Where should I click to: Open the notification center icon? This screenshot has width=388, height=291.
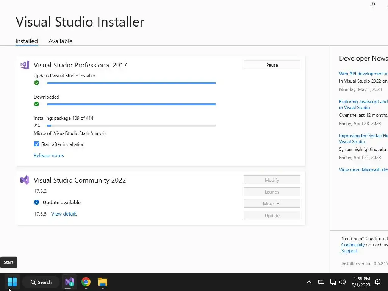[x=378, y=282]
